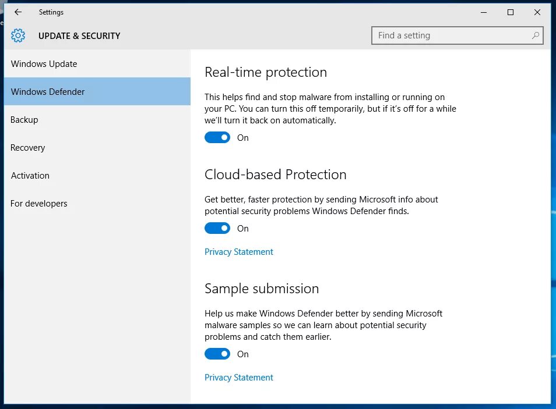Close the Settings window
The height and width of the screenshot is (409, 556).
[x=537, y=12]
